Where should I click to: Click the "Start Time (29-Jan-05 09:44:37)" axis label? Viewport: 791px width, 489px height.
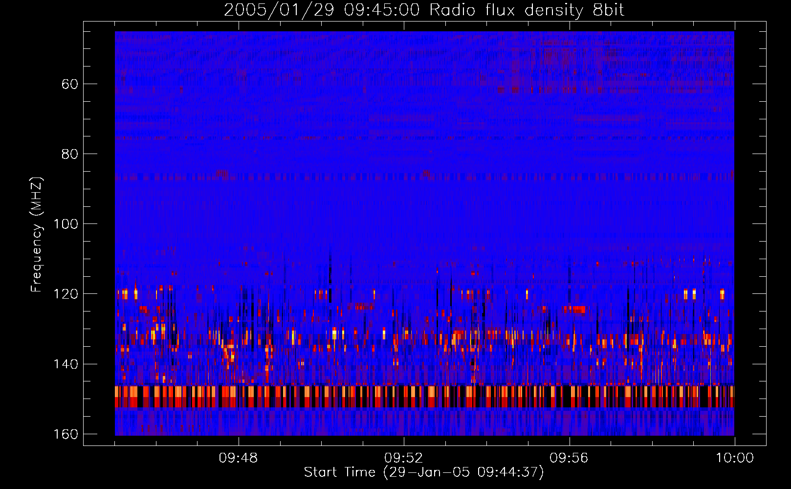point(424,472)
